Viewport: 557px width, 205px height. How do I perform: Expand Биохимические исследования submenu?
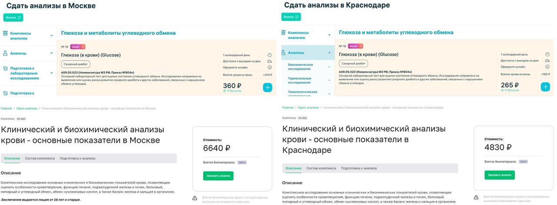coord(329,67)
